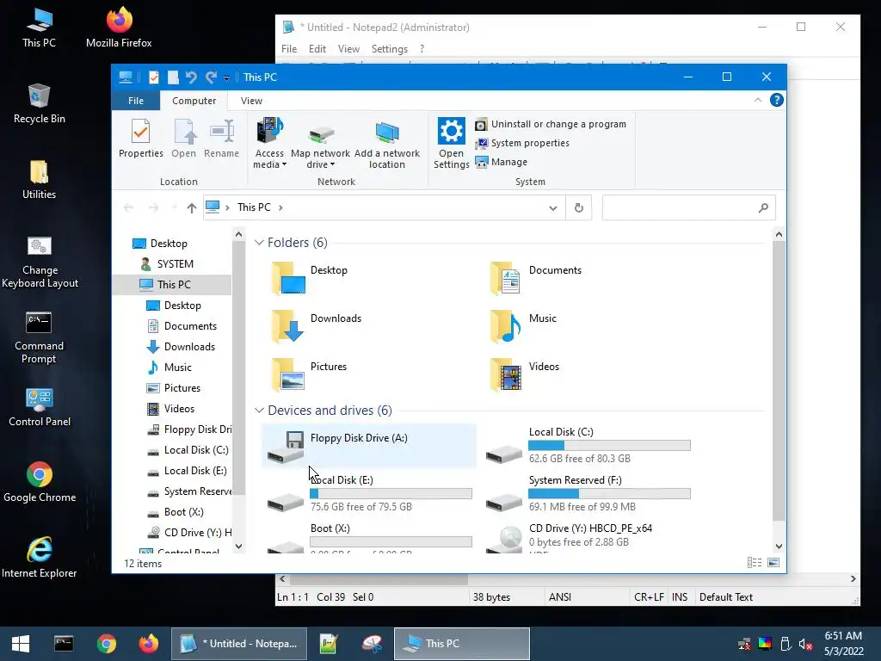The image size is (881, 661).
Task: Open Notepad2 View menu
Action: point(348,49)
